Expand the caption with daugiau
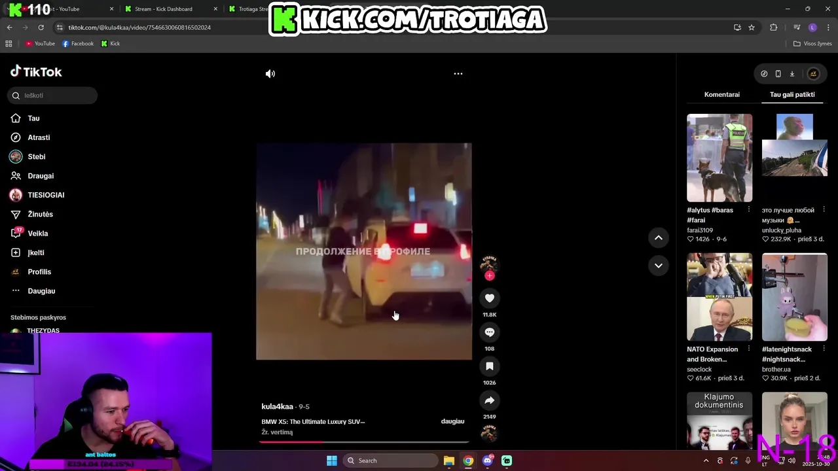 (452, 421)
